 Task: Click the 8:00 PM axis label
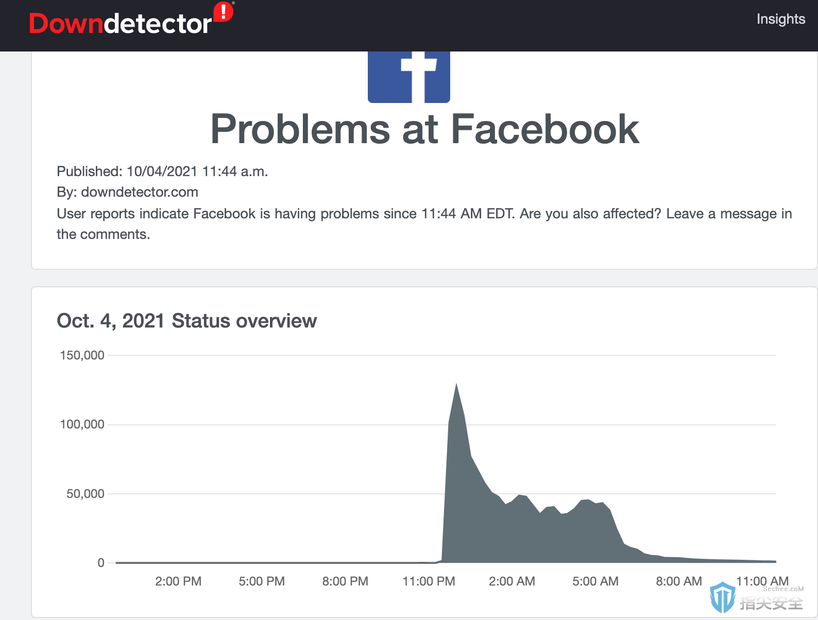pyautogui.click(x=345, y=581)
